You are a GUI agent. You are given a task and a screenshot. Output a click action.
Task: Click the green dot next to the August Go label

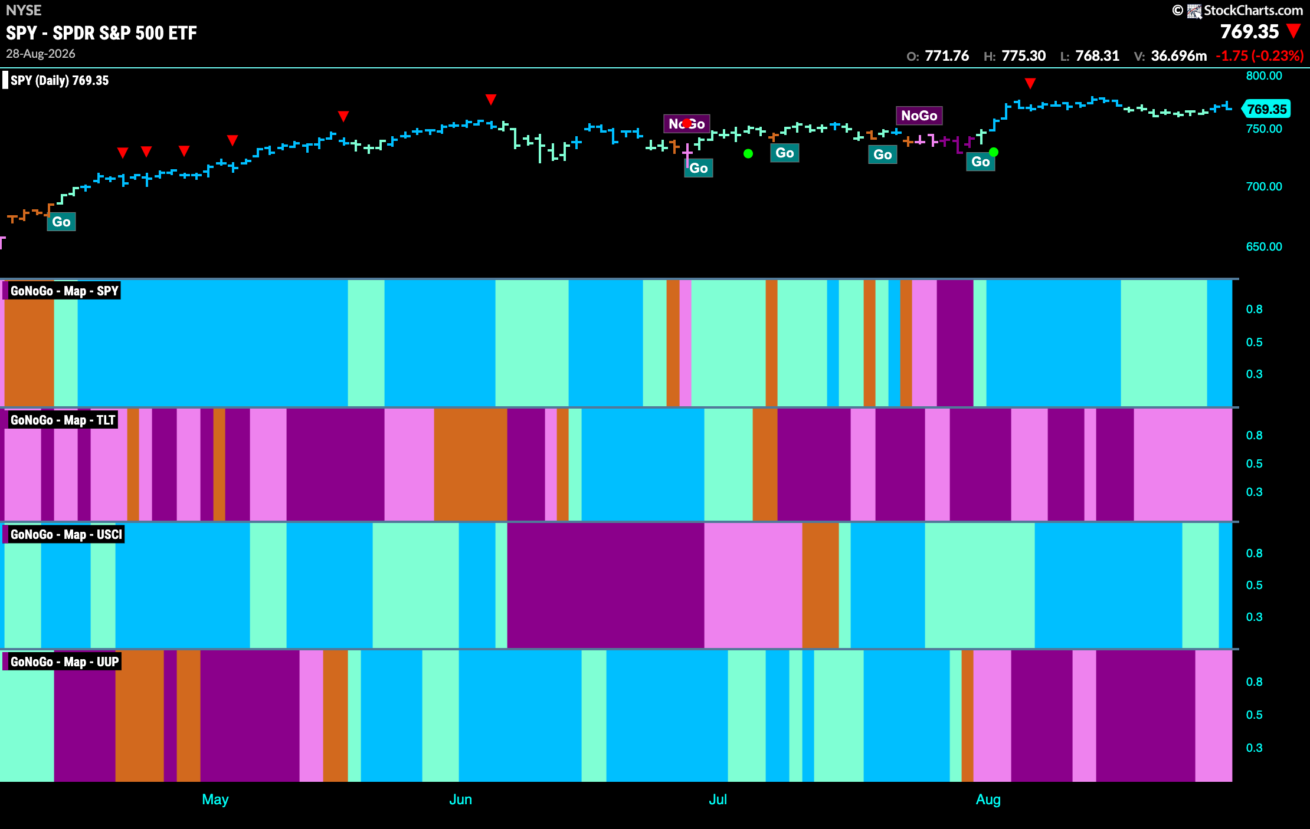tap(994, 152)
